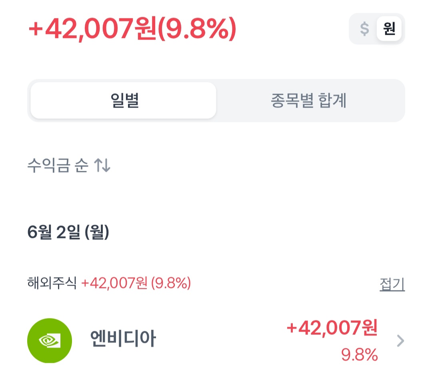
Task: Select the 원 currency option
Action: tap(389, 29)
